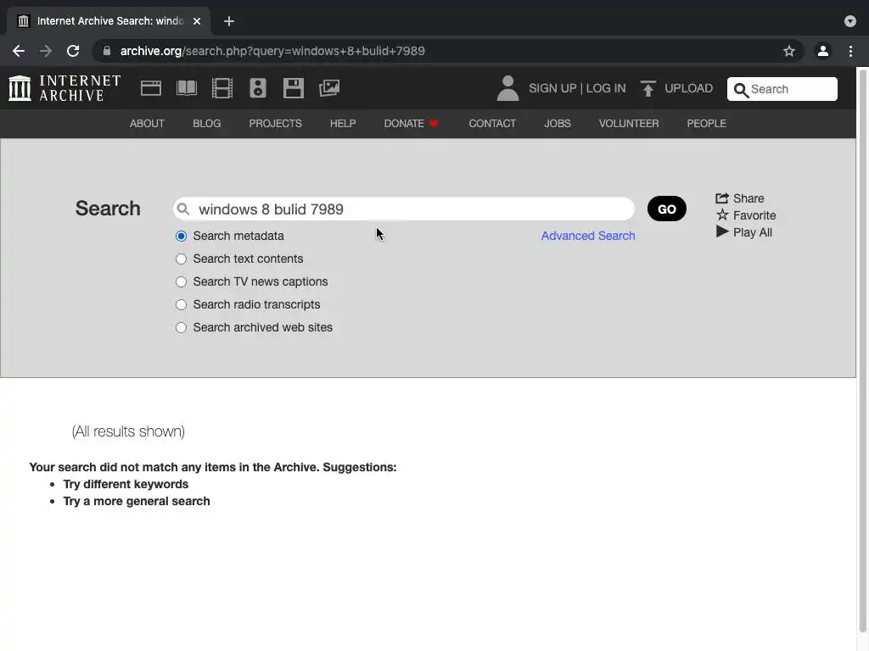Close the Internet Archive Search tab
This screenshot has height=651, width=869.
click(197, 21)
